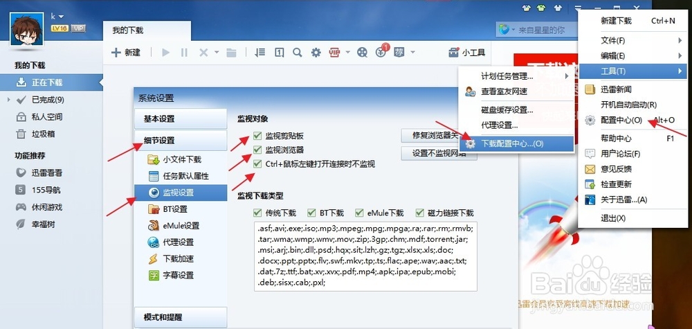This screenshot has height=329, width=692.
Task: Toggle the 传统下载 checkbox
Action: 257,213
